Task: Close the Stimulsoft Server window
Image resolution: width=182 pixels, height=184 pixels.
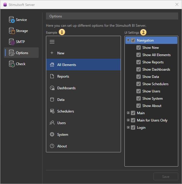Action: click(x=177, y=4)
